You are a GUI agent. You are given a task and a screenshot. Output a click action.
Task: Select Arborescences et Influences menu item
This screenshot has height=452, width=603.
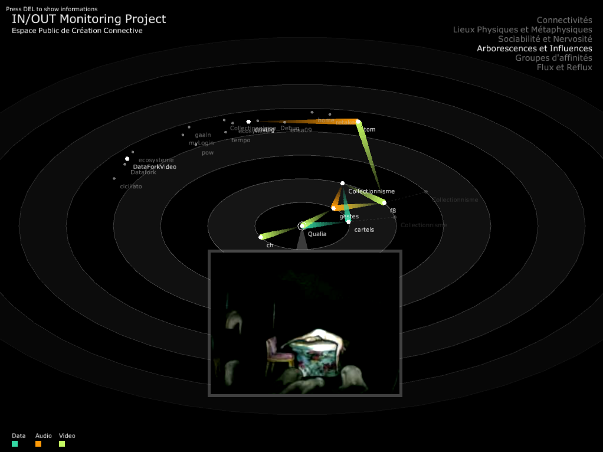point(534,48)
